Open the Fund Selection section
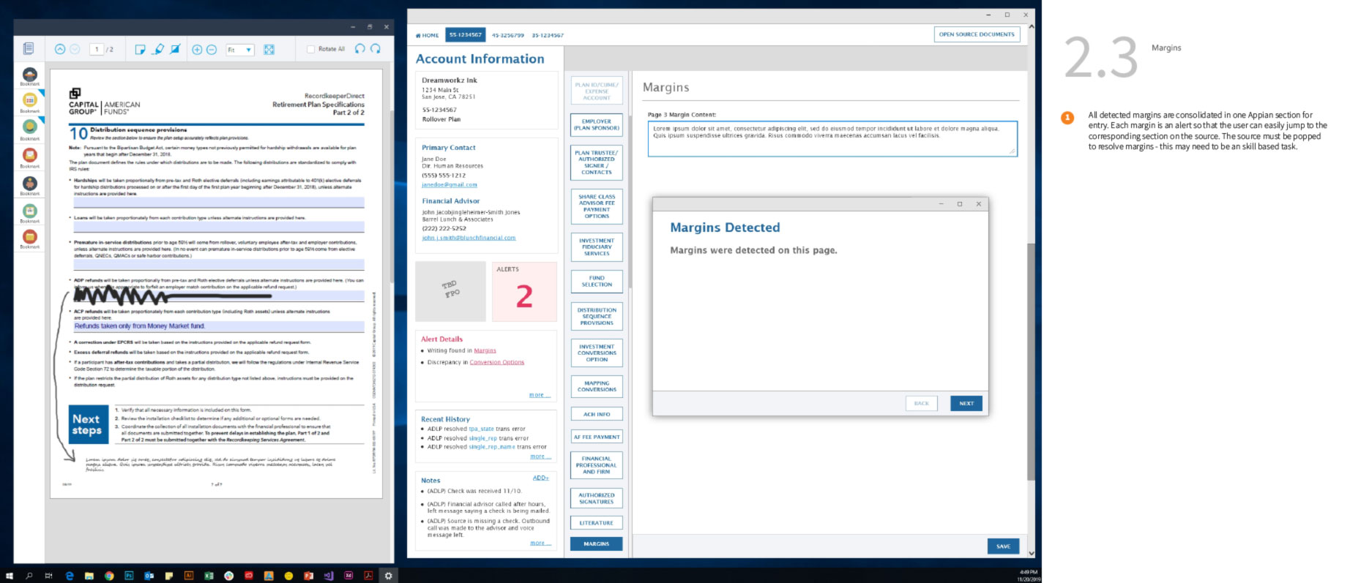Image resolution: width=1350 pixels, height=583 pixels. click(597, 282)
